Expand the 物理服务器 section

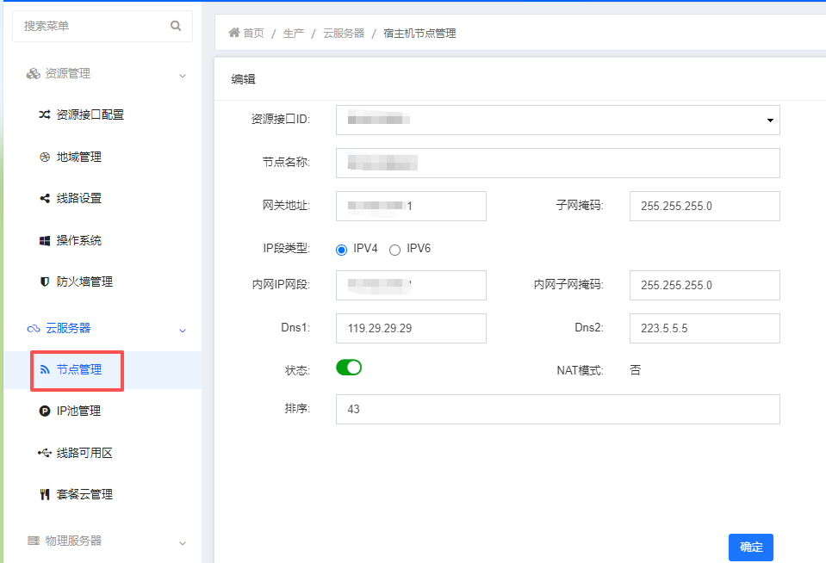(182, 542)
